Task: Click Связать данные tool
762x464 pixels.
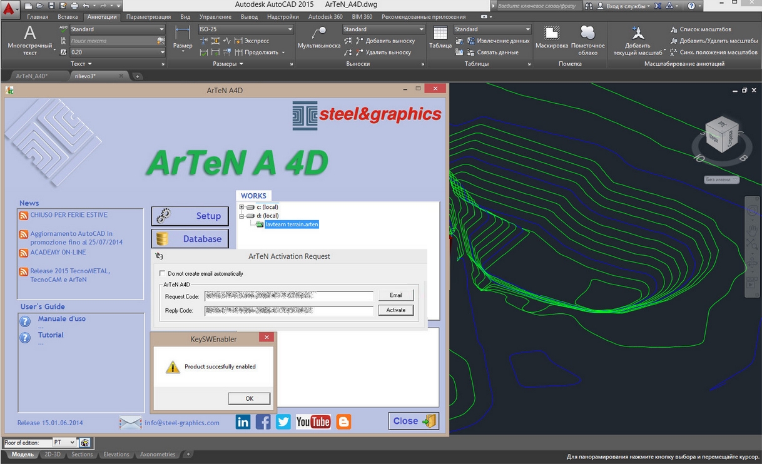Action: (492, 53)
